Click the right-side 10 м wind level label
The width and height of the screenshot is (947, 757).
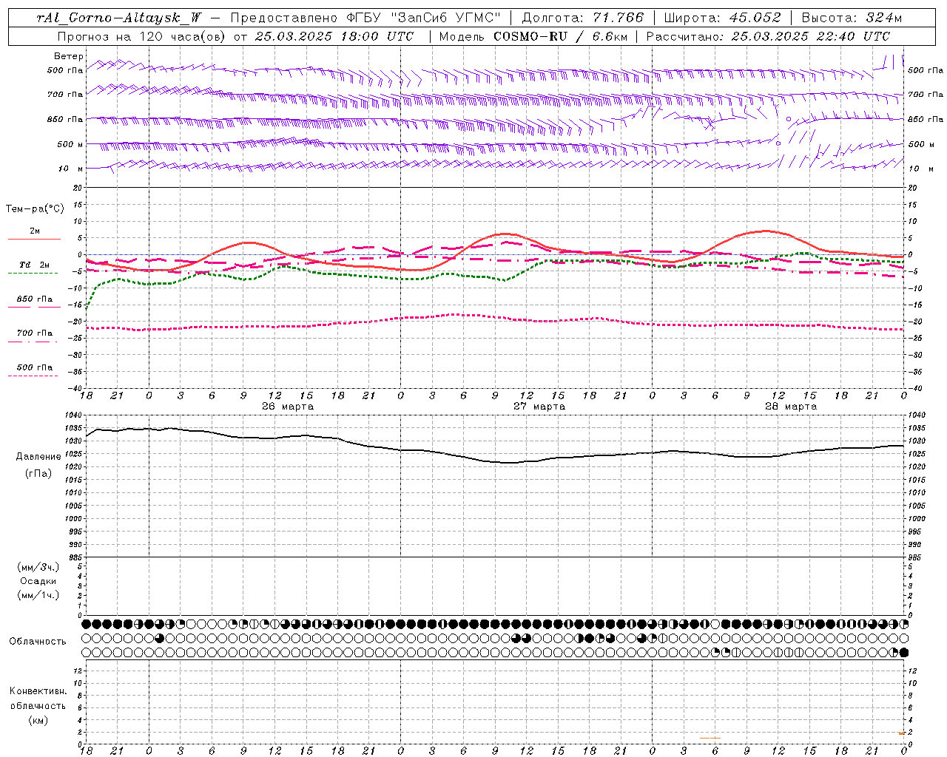coord(921,169)
